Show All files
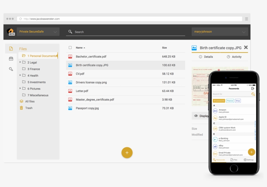267x187 pixels. (x=30, y=101)
